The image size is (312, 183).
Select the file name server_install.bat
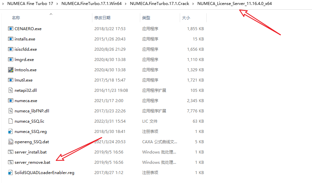[x=31, y=152]
